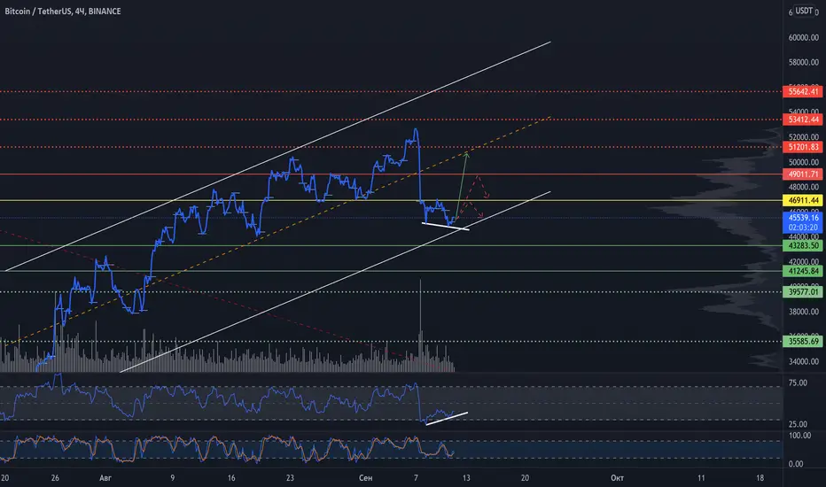
Task: Click the 18 date label on time axis
Action: 760,478
